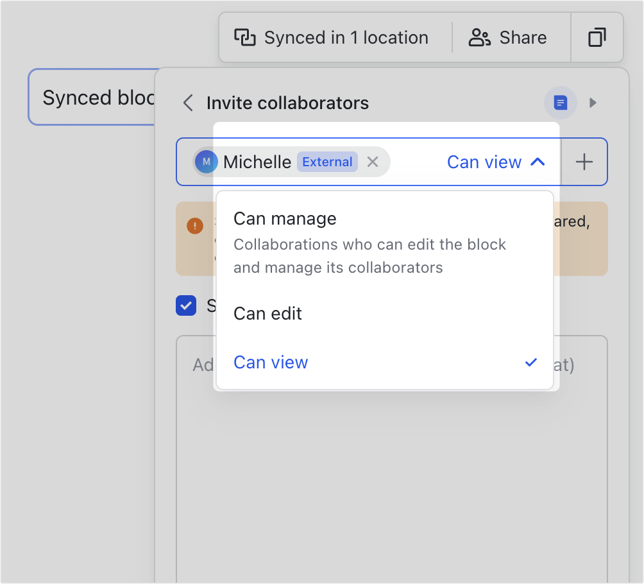Click Michelle's avatar circle in the chip

click(x=206, y=162)
